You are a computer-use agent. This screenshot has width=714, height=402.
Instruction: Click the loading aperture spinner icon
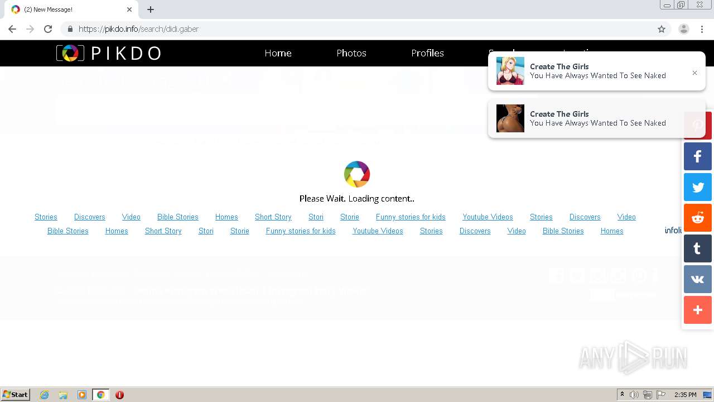click(357, 174)
